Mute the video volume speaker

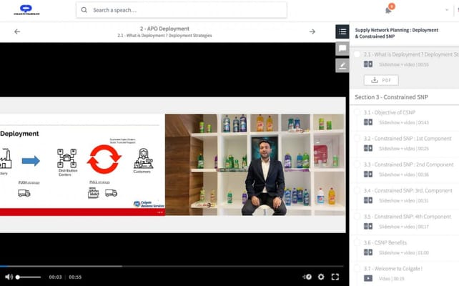pyautogui.click(x=9, y=277)
